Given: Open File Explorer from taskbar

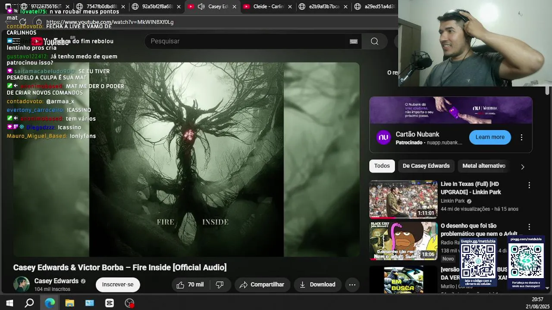Looking at the screenshot, I should (70, 303).
